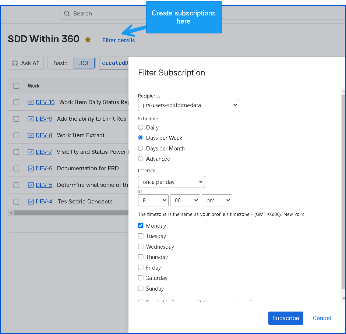Click the task type icon for DEV-5

31,185
